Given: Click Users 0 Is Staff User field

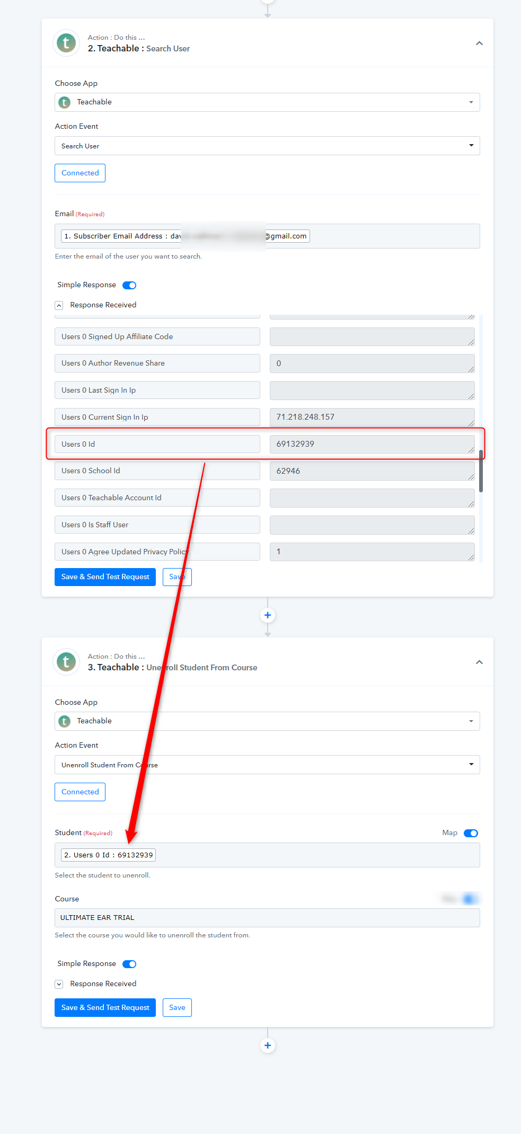Looking at the screenshot, I should pos(157,525).
